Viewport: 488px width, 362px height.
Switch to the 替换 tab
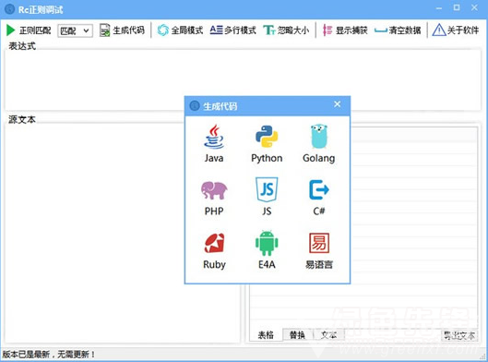pos(297,335)
